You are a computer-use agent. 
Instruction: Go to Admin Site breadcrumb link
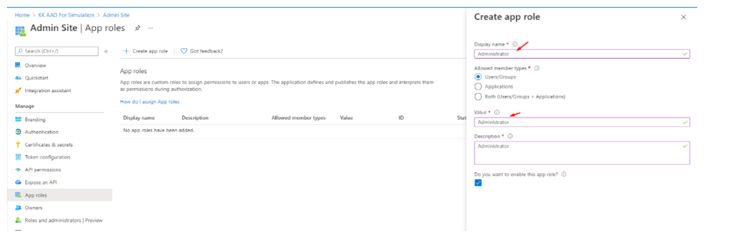click(x=116, y=15)
